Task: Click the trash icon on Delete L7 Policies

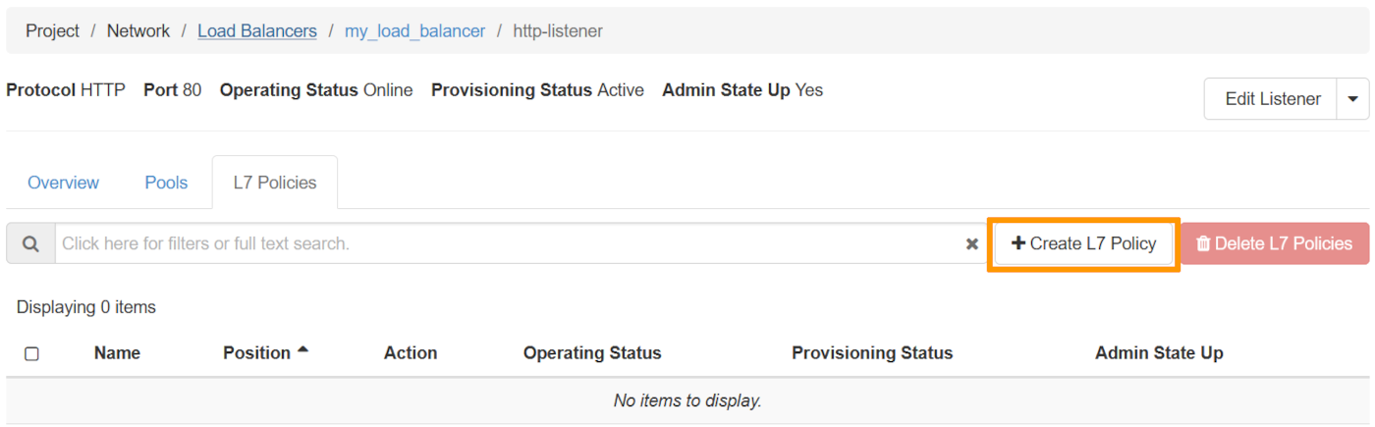Action: (x=1203, y=243)
